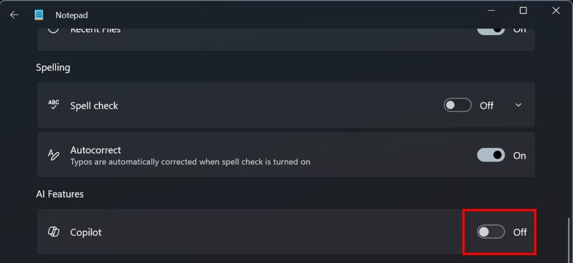Click the Notepad app icon

click(x=39, y=15)
